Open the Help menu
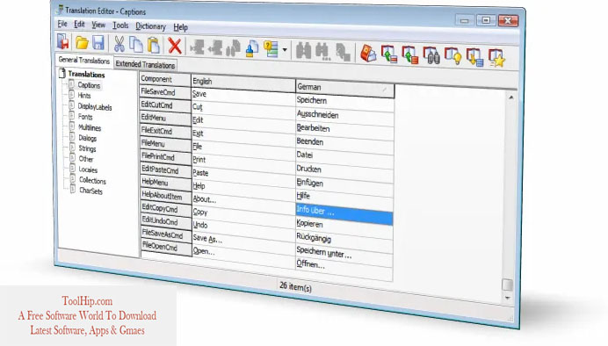The width and height of the screenshot is (608, 346). pos(180,27)
